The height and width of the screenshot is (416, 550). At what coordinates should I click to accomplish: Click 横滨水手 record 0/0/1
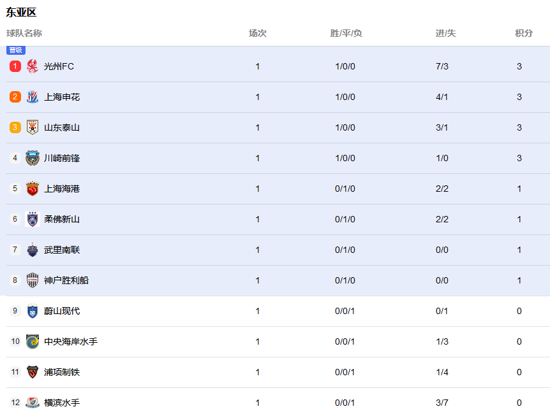345,403
